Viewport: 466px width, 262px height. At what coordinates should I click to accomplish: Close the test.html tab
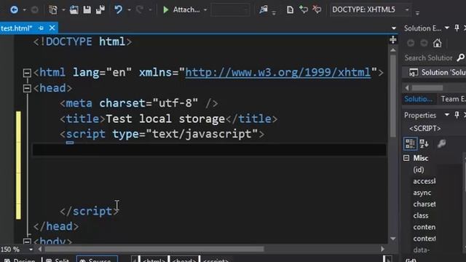[x=52, y=28]
